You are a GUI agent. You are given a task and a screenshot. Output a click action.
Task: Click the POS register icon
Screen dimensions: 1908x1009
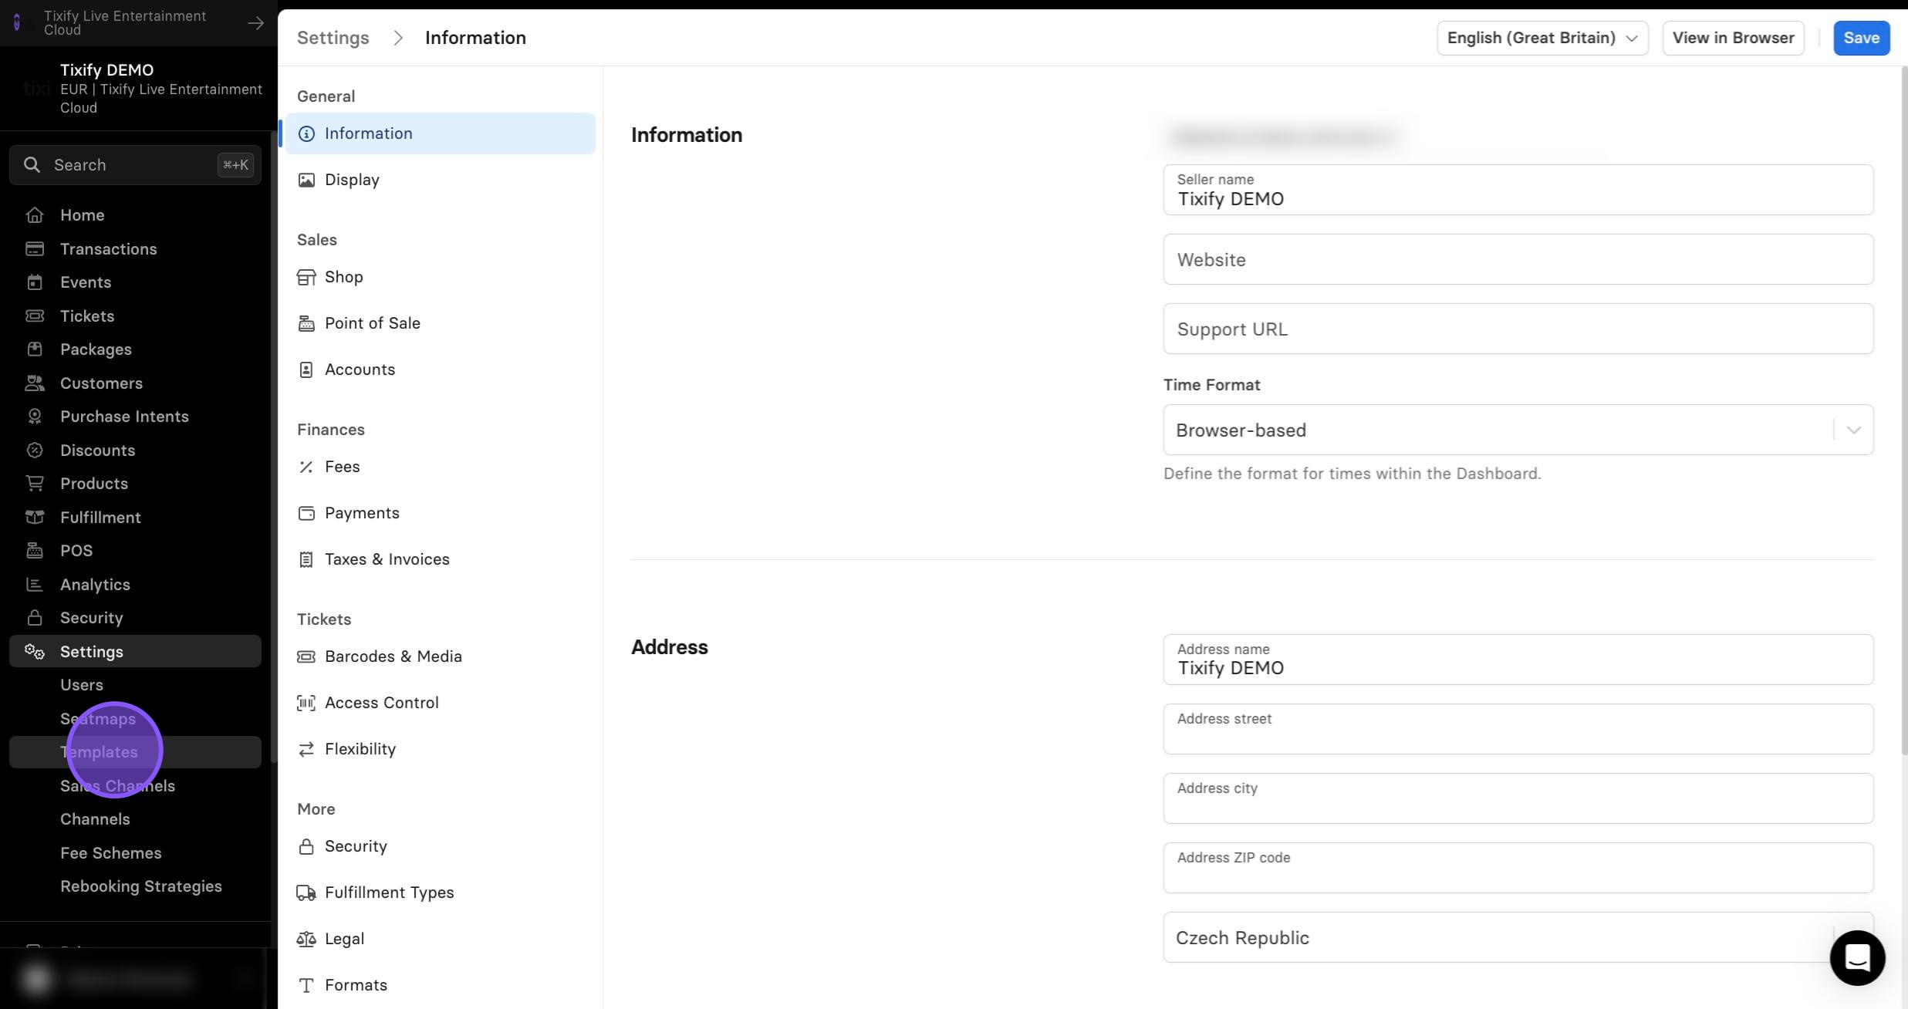pos(34,551)
